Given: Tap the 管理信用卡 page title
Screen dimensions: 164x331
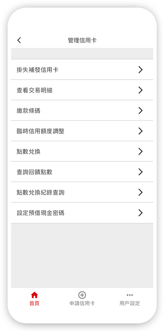Looking at the screenshot, I should point(82,40).
